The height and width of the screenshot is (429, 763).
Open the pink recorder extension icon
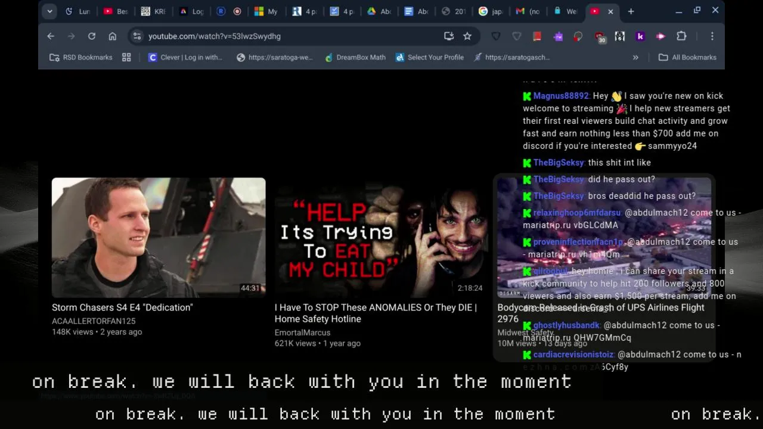coord(660,36)
